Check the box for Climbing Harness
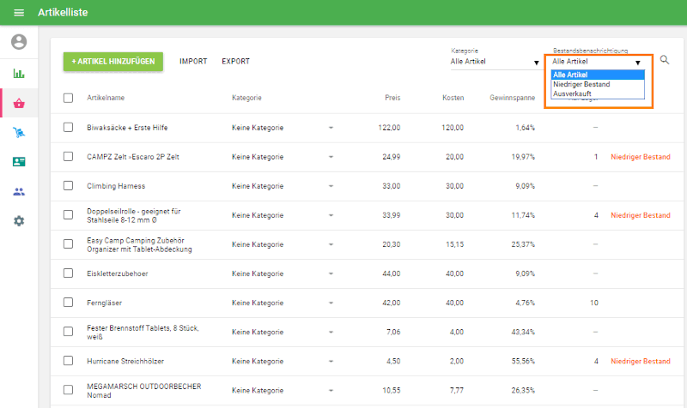This screenshot has width=687, height=408. click(69, 186)
